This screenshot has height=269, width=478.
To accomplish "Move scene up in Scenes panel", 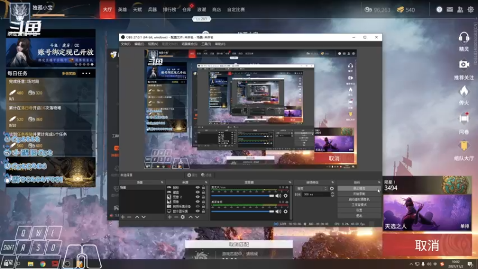I will coord(137,217).
